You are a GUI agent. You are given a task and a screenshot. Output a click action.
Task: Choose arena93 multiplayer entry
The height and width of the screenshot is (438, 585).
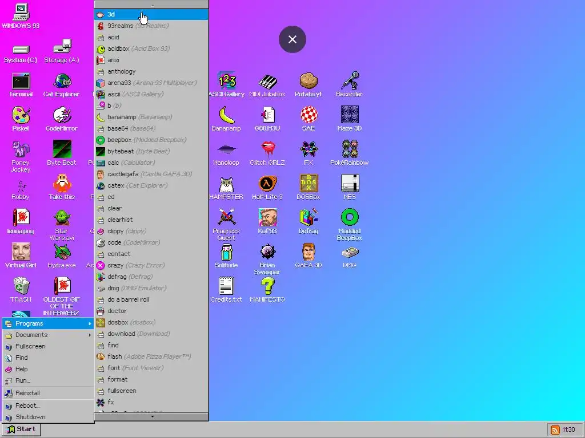(151, 83)
